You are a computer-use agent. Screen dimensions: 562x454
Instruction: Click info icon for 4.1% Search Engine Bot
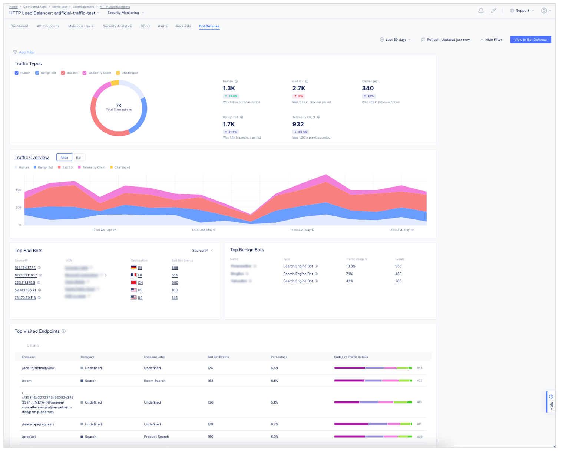coord(316,281)
